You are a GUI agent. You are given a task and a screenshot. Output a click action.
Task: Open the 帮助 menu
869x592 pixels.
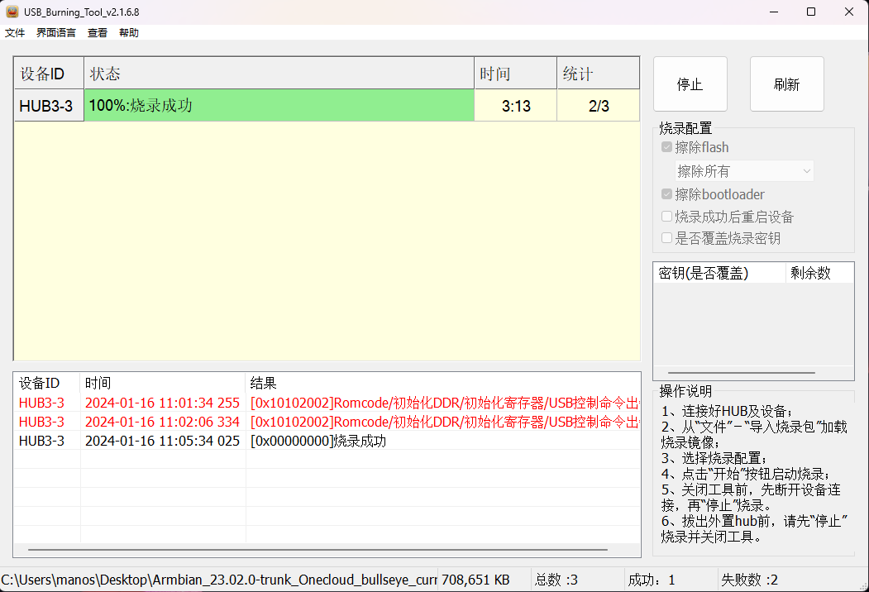click(x=129, y=33)
